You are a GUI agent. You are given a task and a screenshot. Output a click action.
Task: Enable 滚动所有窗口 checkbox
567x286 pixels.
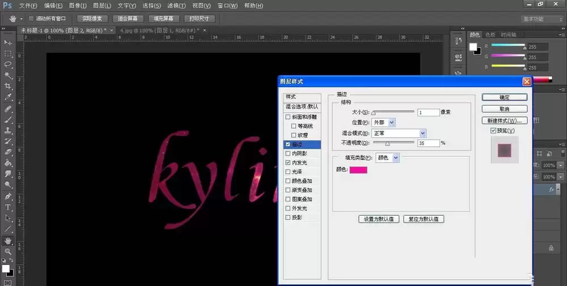tap(31, 19)
